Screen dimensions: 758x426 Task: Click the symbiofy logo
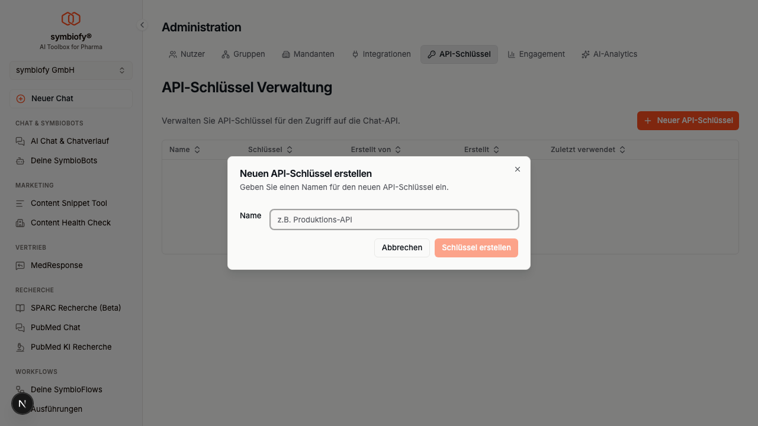pos(71,18)
